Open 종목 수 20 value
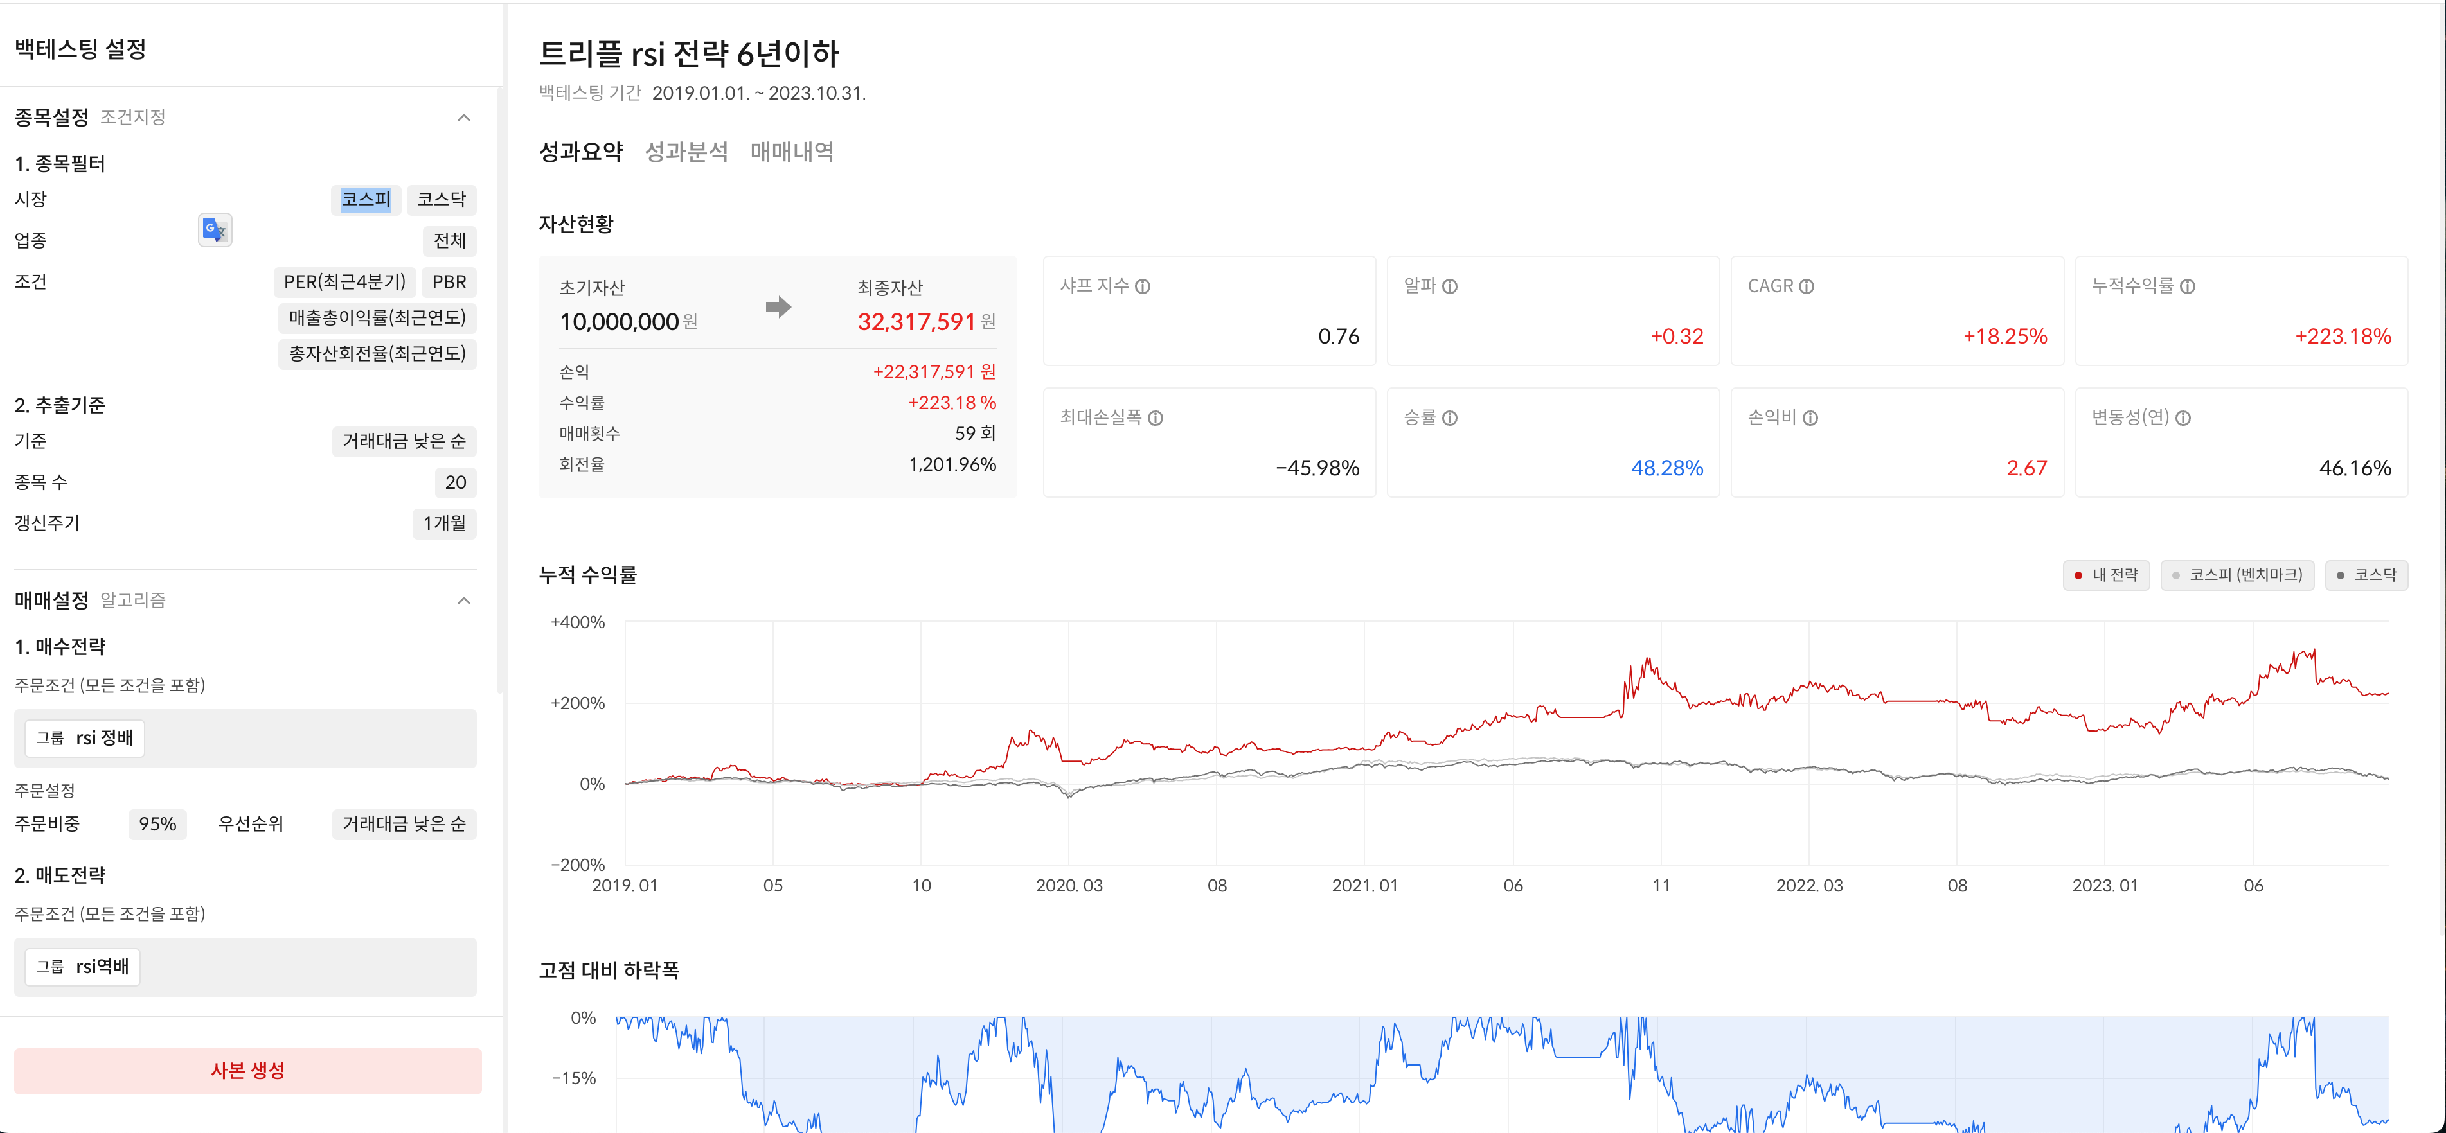2446x1133 pixels. tap(456, 483)
